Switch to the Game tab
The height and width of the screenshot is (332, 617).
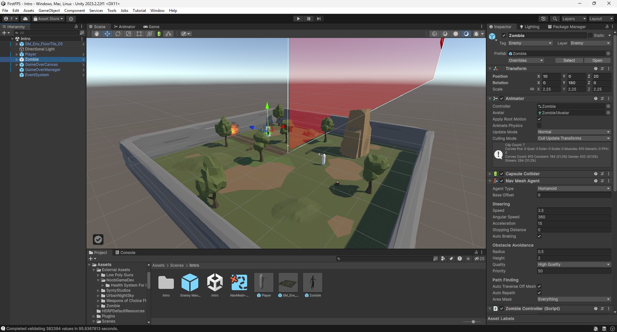tap(151, 27)
